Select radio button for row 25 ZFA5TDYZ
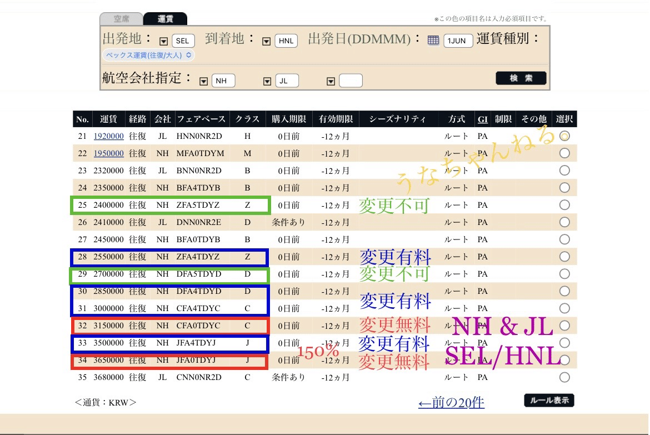Image resolution: width=650 pixels, height=435 pixels. 564,205
